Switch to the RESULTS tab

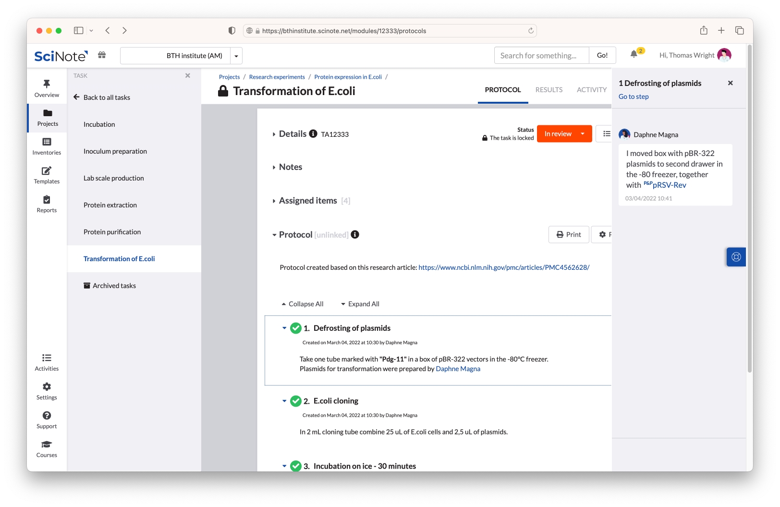pos(548,90)
